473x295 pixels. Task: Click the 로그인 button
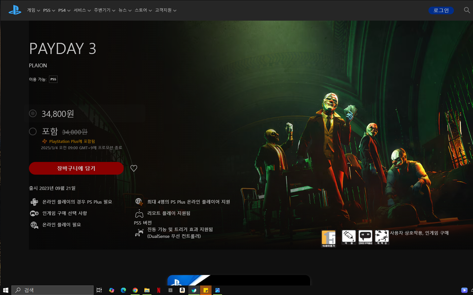coord(441,10)
